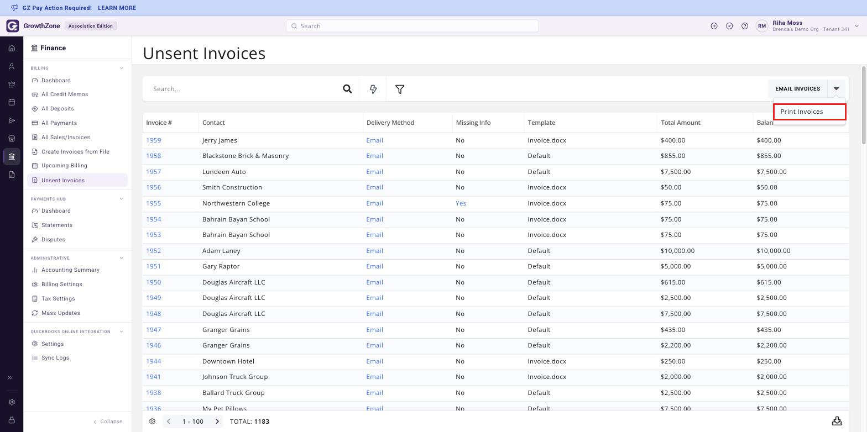Click the plus quick-add icon in header
The height and width of the screenshot is (432, 867).
tap(714, 26)
